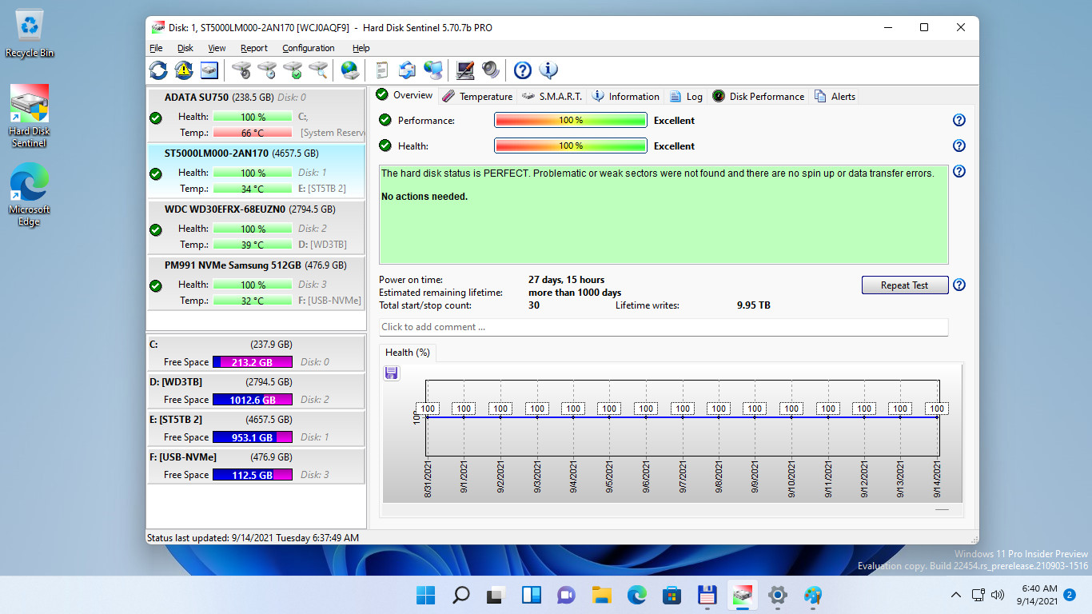
Task: Click the Repeat Test button
Action: click(x=904, y=285)
